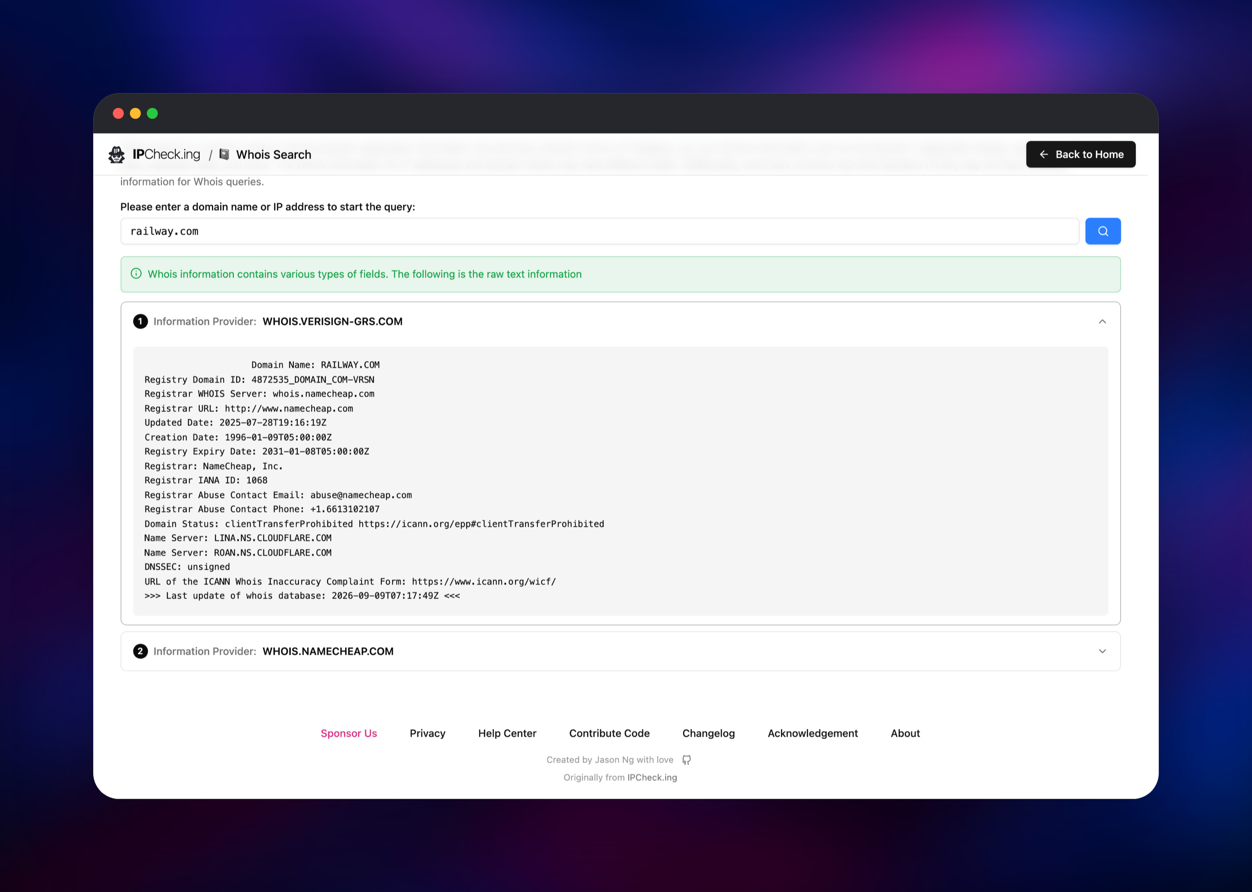Click the IPCheck.ing brand name
This screenshot has width=1252, height=892.
point(166,154)
